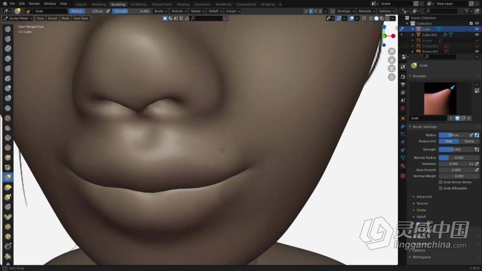Enable Grab Active Vertex checkbox
The width and height of the screenshot is (482, 271).
[x=441, y=182]
